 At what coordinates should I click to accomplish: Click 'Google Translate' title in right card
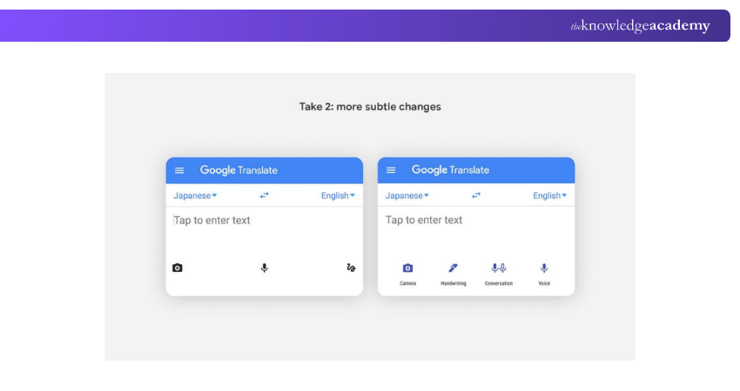coord(450,169)
